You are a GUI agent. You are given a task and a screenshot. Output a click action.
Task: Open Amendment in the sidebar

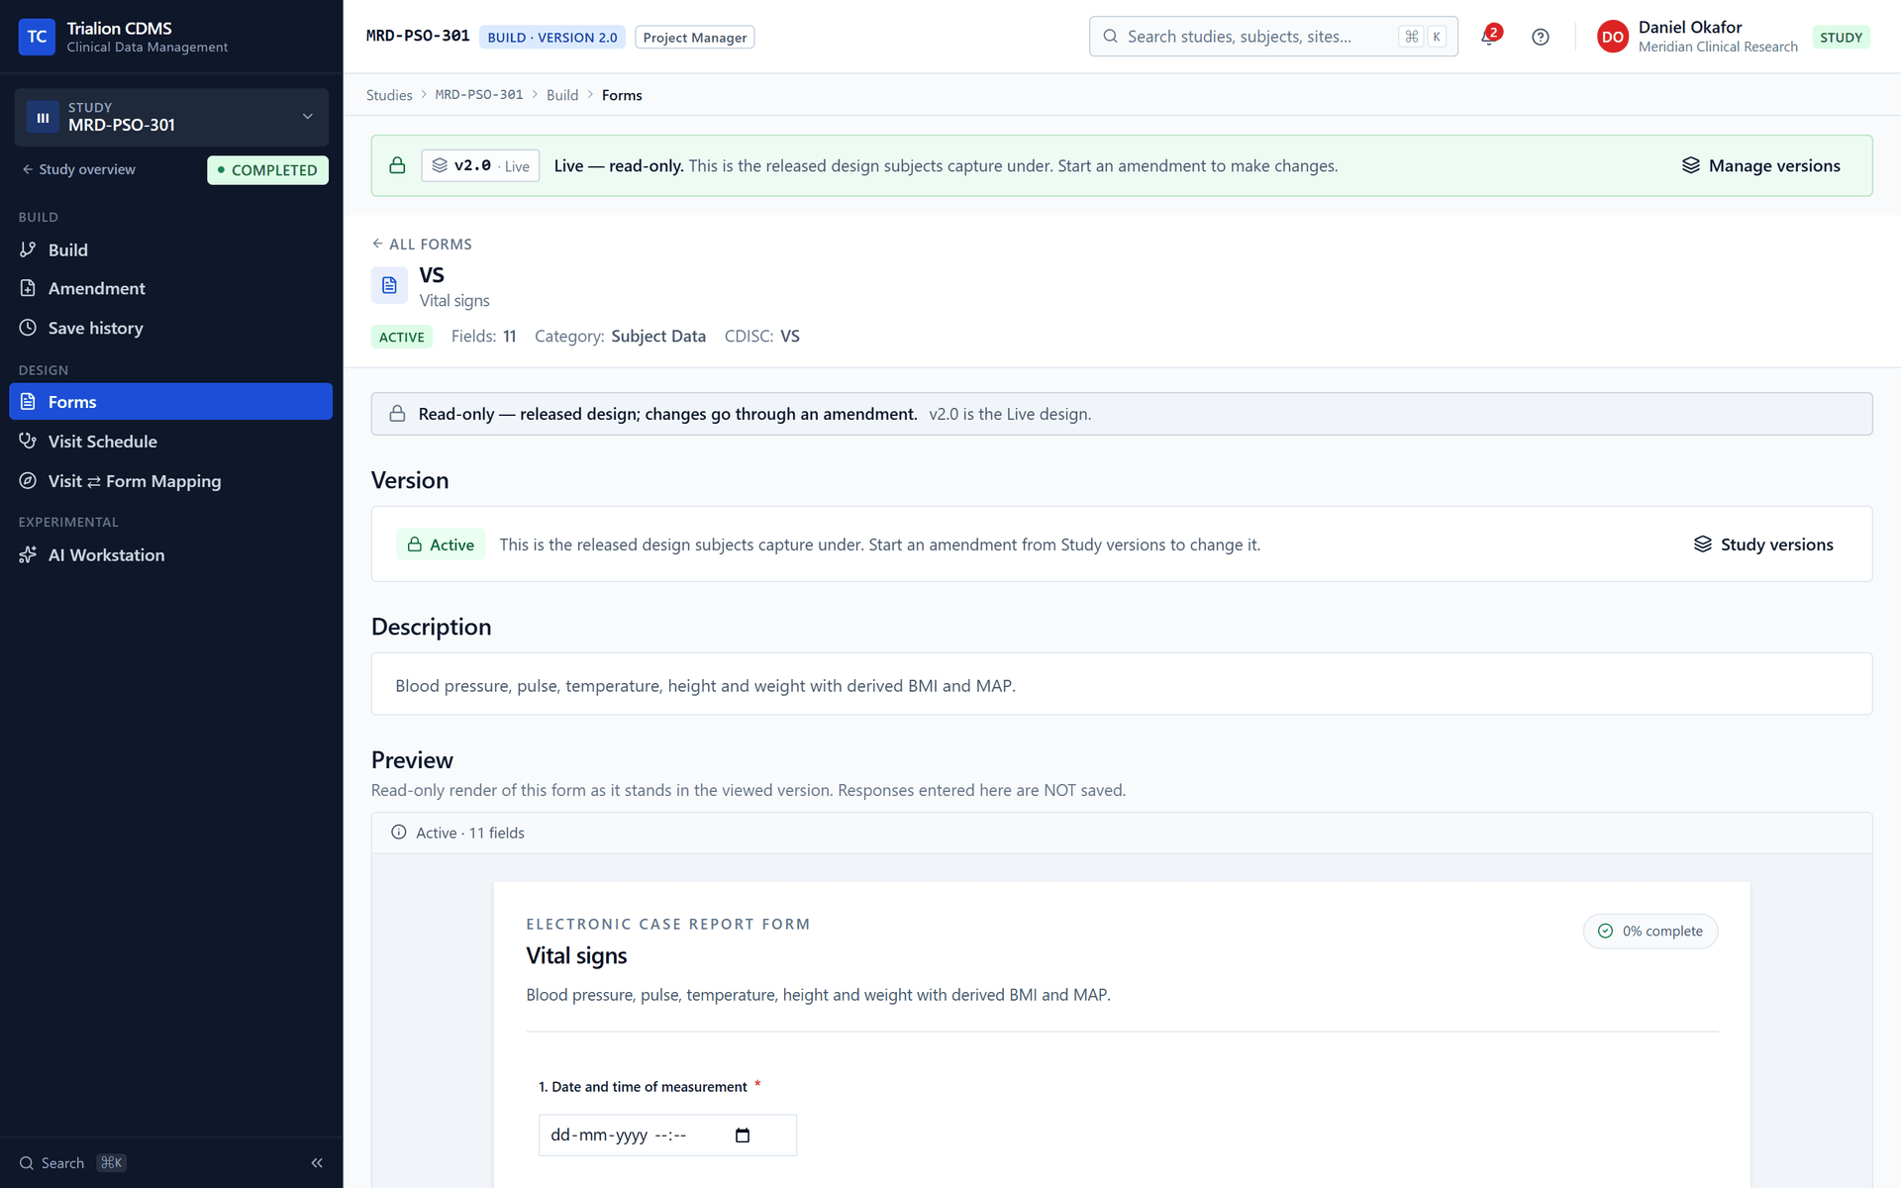[171, 288]
